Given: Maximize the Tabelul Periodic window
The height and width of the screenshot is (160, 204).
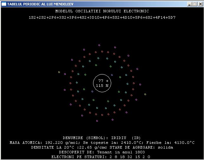Looking at the screenshot, I should click(195, 4).
